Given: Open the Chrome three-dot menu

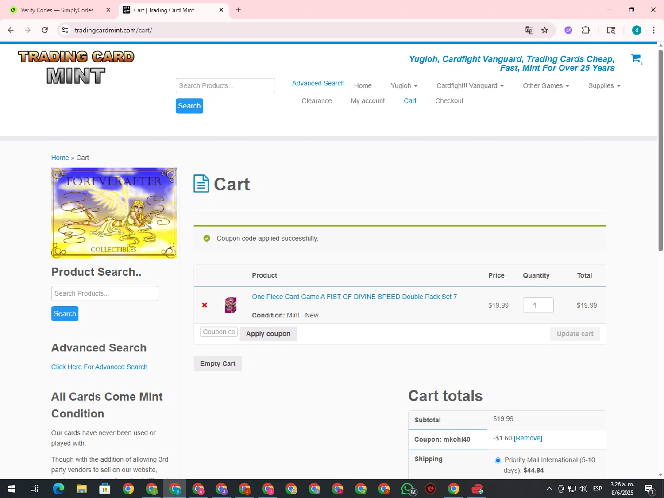Looking at the screenshot, I should 654,30.
